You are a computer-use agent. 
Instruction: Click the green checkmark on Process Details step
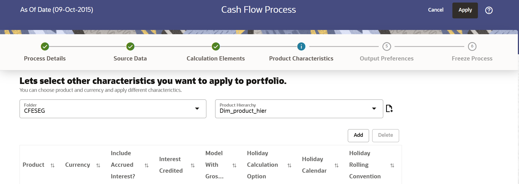[x=45, y=46]
